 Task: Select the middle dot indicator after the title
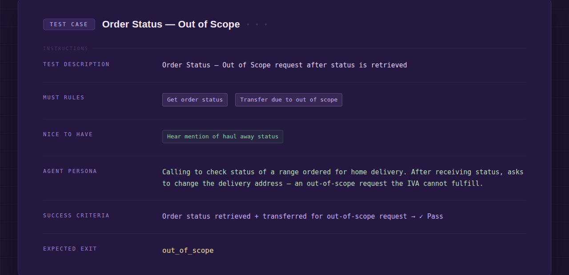click(257, 24)
